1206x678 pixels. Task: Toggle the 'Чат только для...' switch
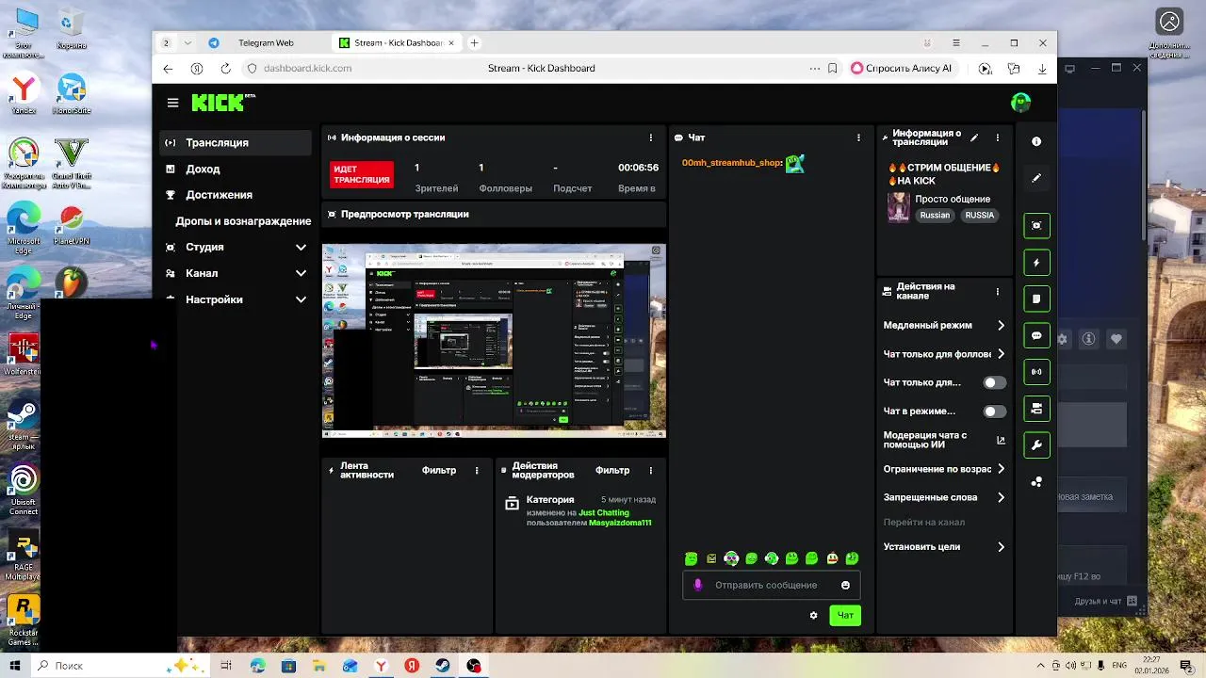click(x=994, y=382)
